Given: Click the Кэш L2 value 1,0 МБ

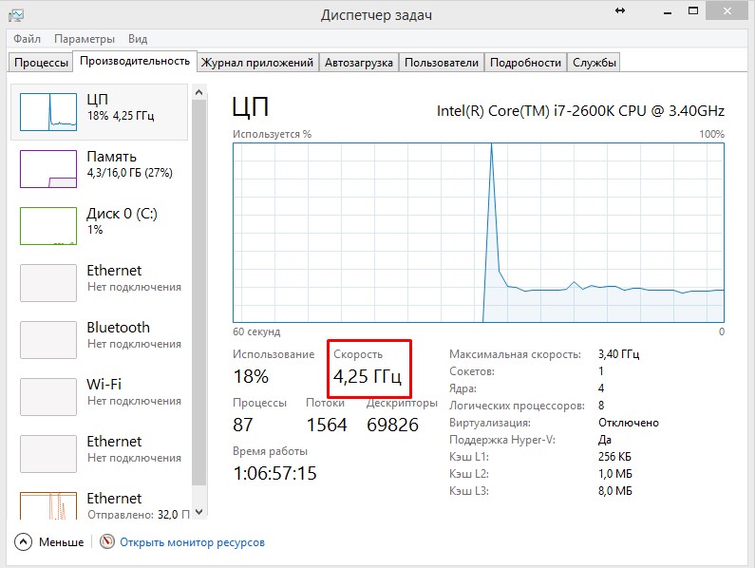Looking at the screenshot, I should [x=614, y=474].
